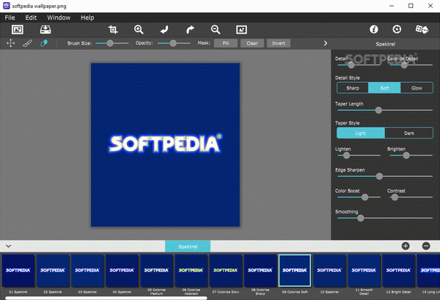Set Taper Style to Light

point(361,133)
